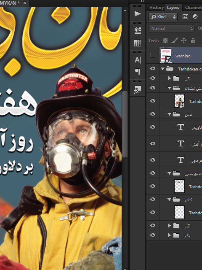Screen dimensions: 202x270
Task: Open the Actions panel play icon
Action: [x=138, y=13]
